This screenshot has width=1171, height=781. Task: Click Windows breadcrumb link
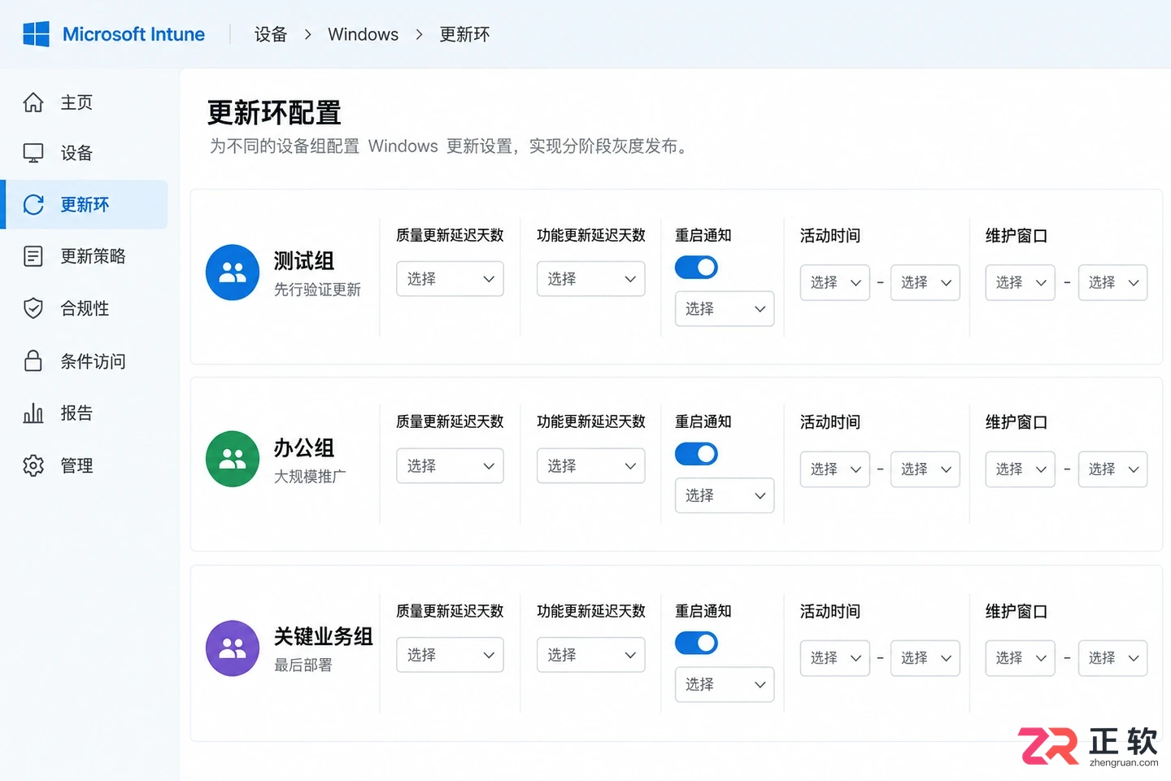point(363,34)
